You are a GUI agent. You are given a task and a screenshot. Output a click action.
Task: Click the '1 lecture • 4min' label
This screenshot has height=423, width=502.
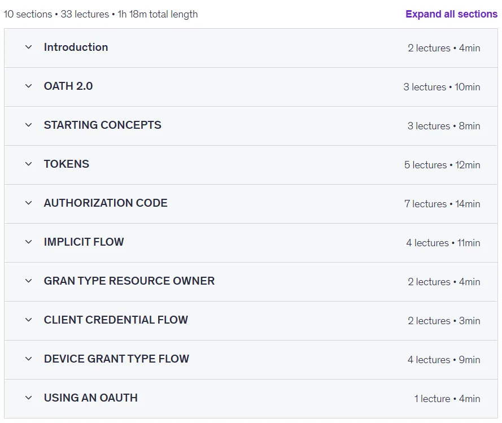coord(447,399)
